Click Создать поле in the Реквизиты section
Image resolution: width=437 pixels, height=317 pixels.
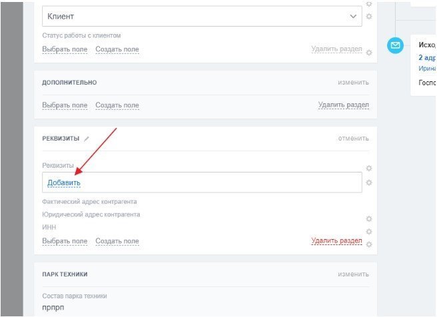pyautogui.click(x=117, y=241)
